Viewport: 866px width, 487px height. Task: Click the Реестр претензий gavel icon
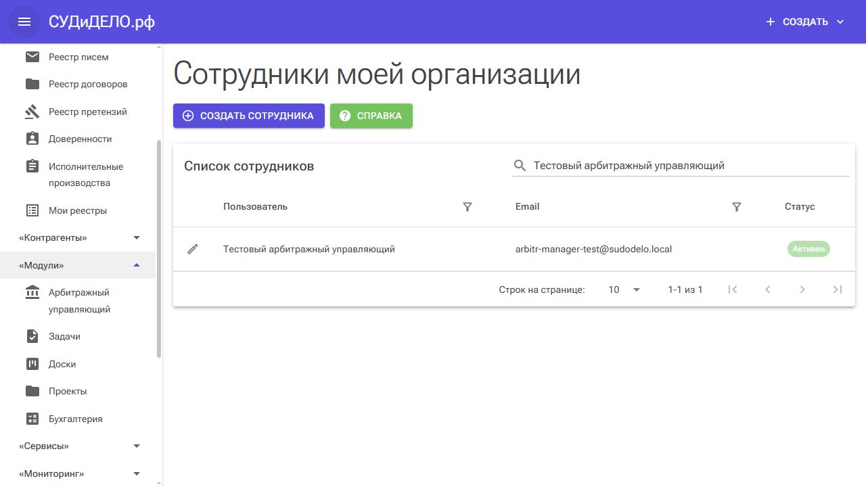32,112
